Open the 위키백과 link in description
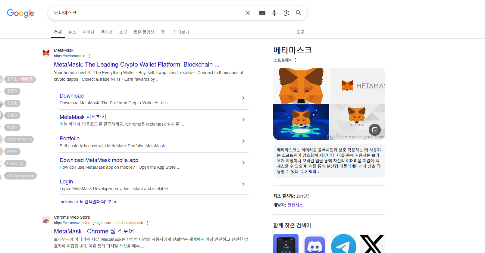 click(310, 172)
